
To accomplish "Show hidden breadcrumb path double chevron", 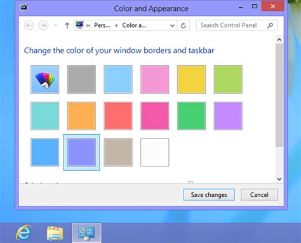I will [x=88, y=26].
